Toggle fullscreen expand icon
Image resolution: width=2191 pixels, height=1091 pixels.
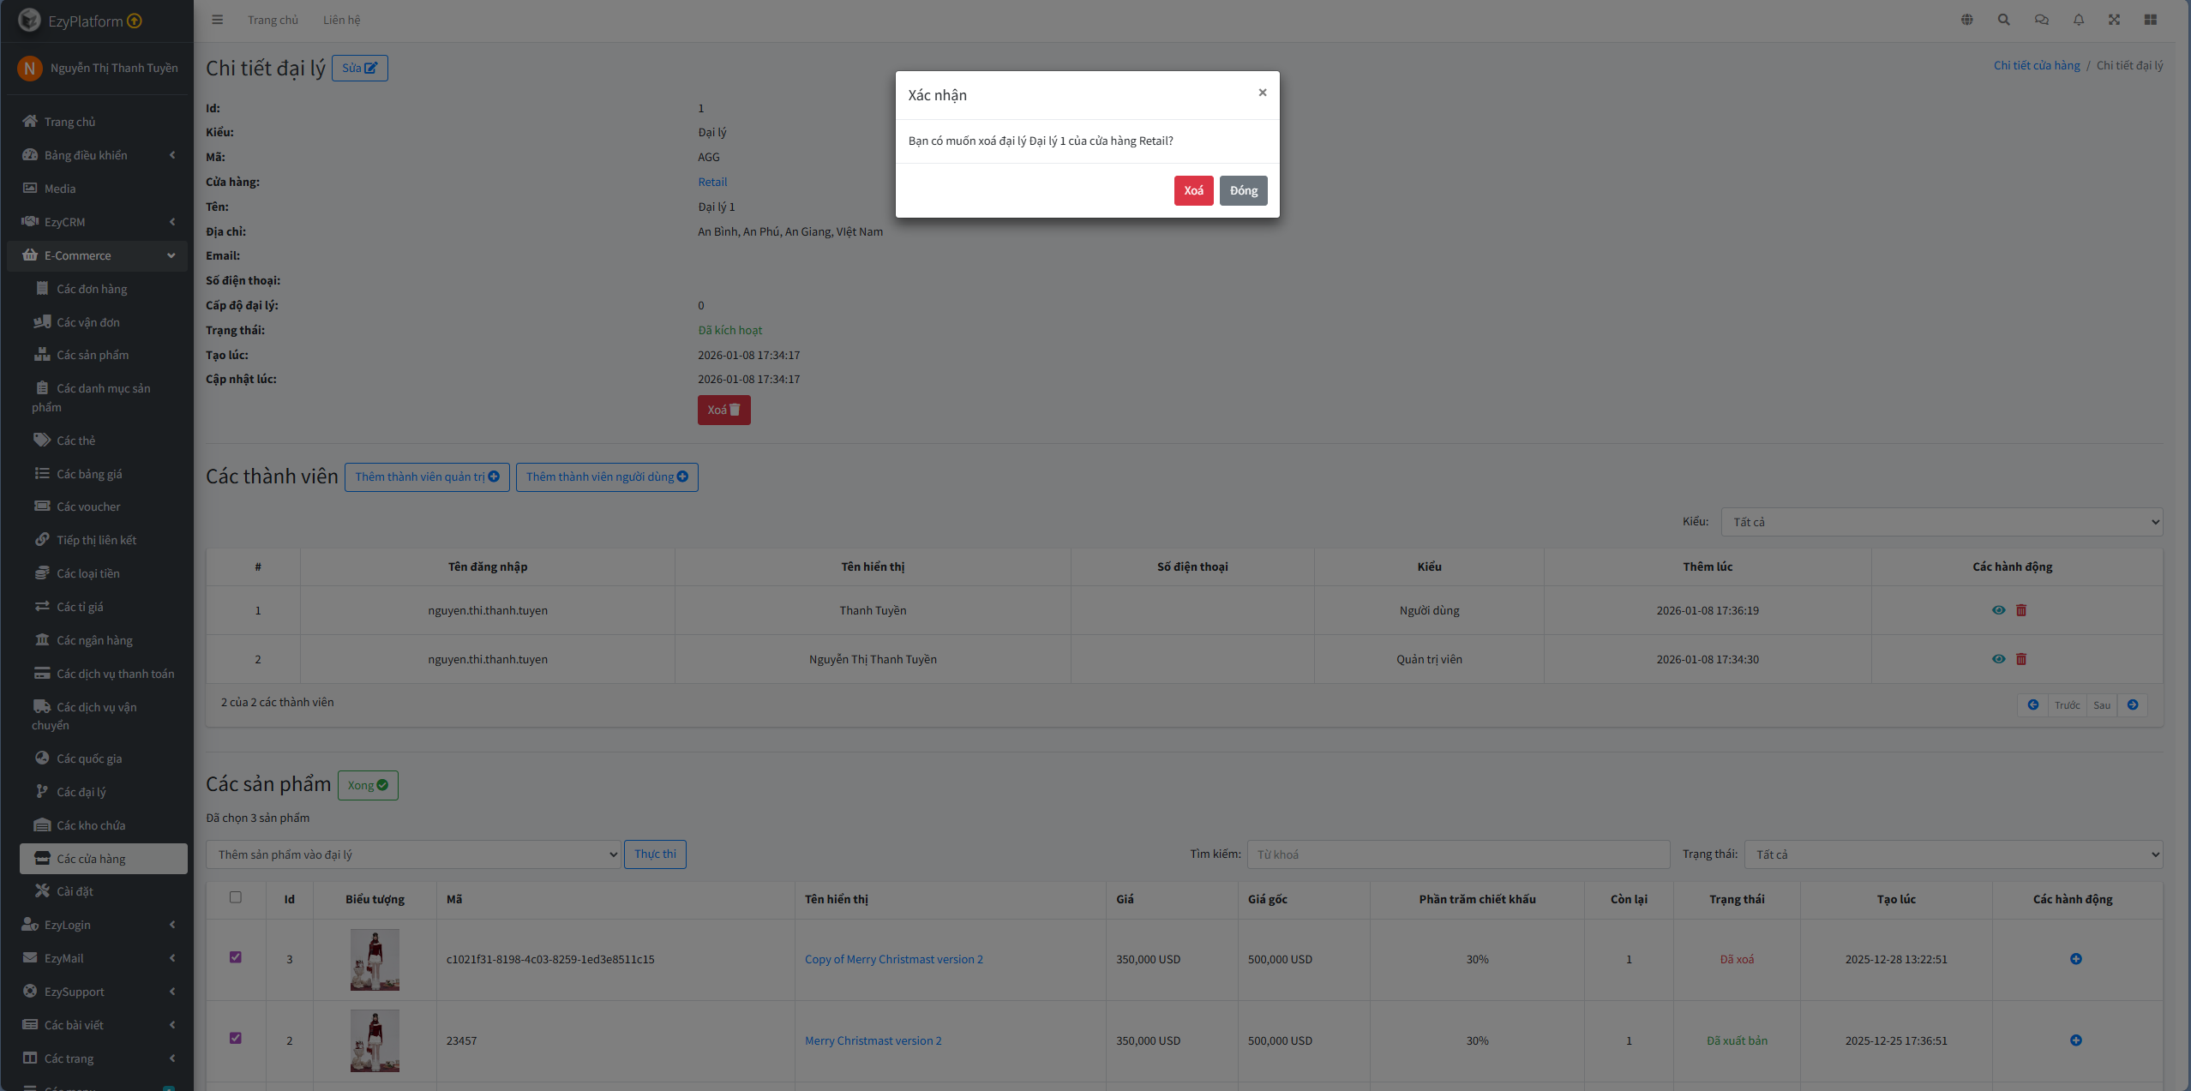(2114, 20)
